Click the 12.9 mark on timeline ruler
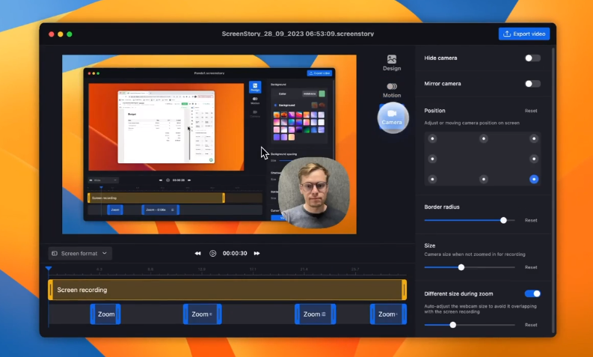 click(x=202, y=269)
